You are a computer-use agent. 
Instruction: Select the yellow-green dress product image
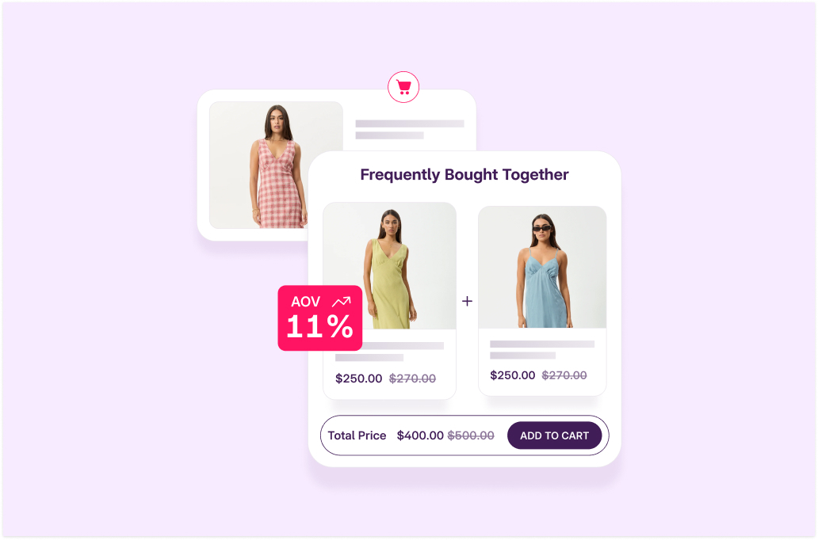click(x=390, y=265)
